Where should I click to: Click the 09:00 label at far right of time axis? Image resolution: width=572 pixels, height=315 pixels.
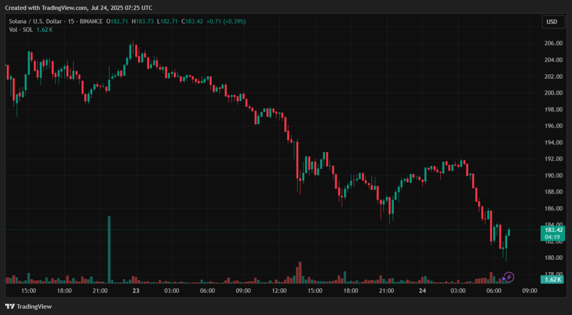coord(530,291)
